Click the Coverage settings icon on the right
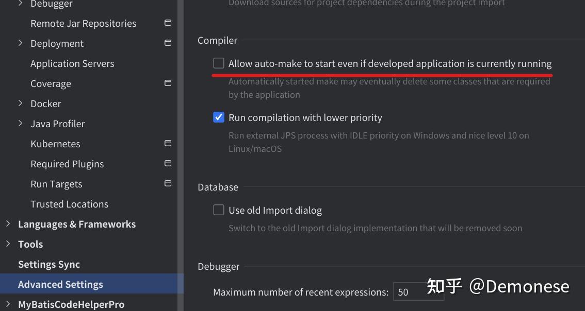The width and height of the screenshot is (585, 311). point(167,82)
